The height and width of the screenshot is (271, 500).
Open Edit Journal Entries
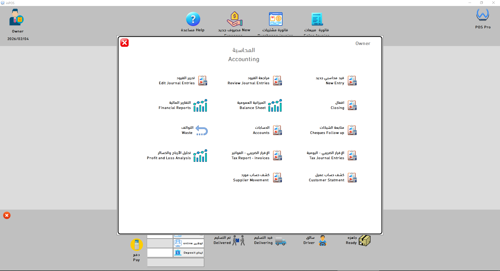click(203, 80)
